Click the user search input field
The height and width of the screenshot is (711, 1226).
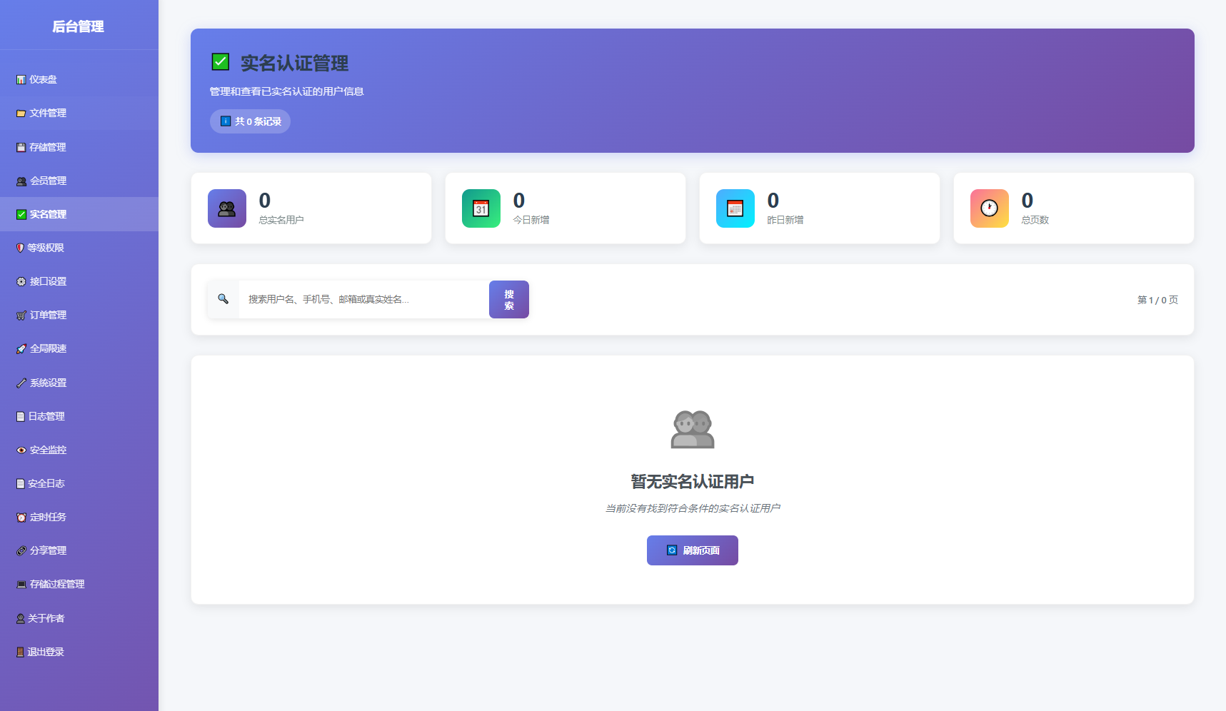[x=357, y=299]
